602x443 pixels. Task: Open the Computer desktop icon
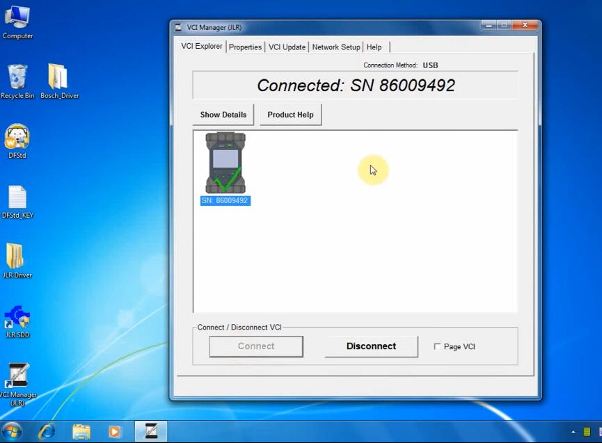[17, 22]
